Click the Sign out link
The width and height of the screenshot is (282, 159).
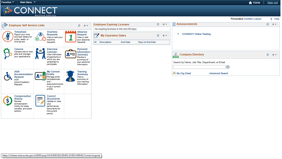click(x=272, y=3)
